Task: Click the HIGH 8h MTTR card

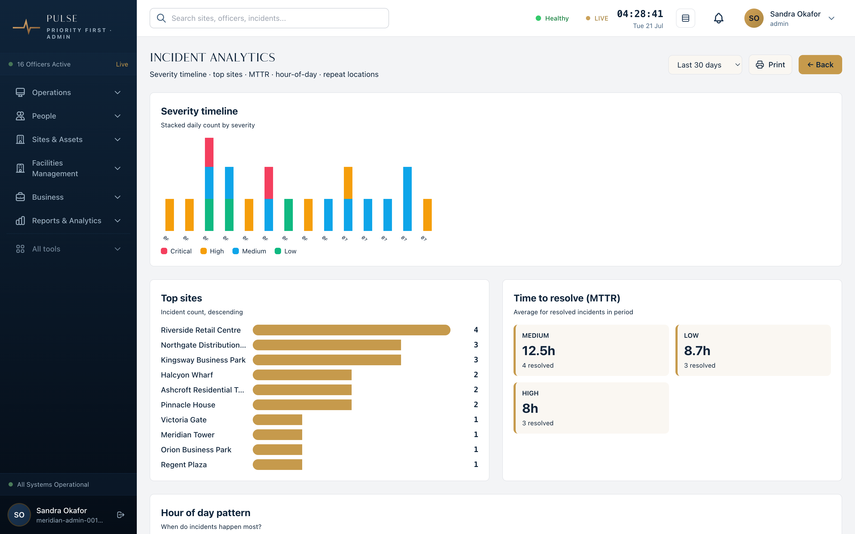Action: tap(591, 408)
